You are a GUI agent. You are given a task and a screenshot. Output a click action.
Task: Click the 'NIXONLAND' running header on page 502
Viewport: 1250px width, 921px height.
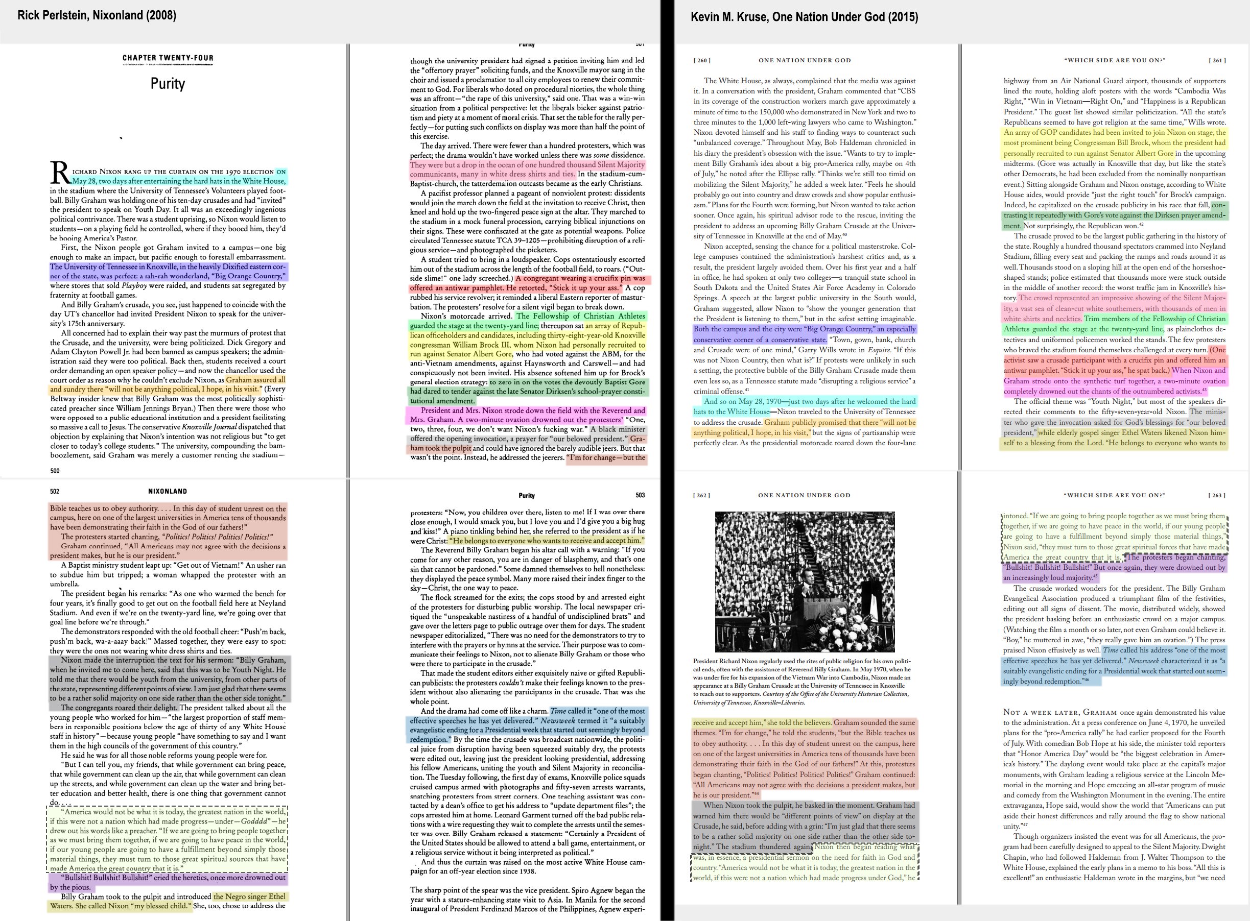click(168, 491)
